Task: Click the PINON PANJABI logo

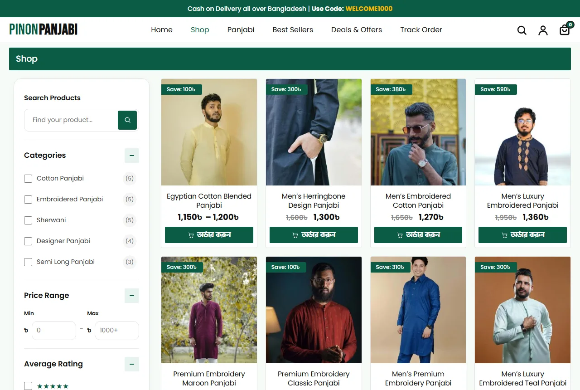Action: point(43,29)
